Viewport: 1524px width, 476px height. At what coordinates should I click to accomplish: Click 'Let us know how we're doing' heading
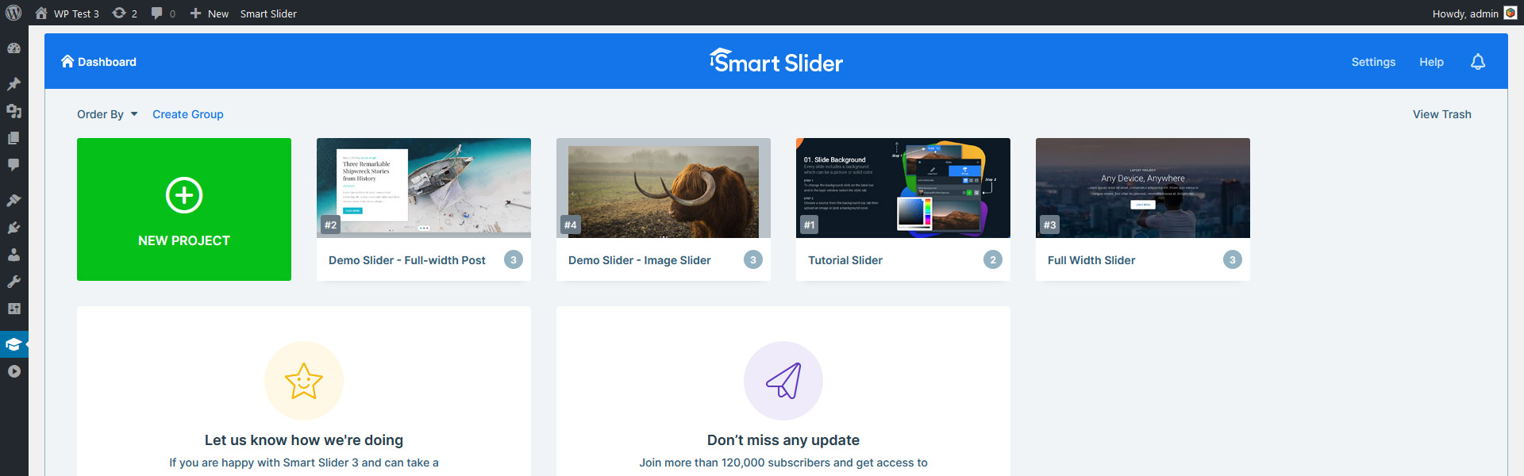tap(304, 440)
